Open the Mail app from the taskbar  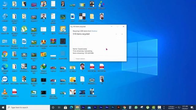(89, 107)
